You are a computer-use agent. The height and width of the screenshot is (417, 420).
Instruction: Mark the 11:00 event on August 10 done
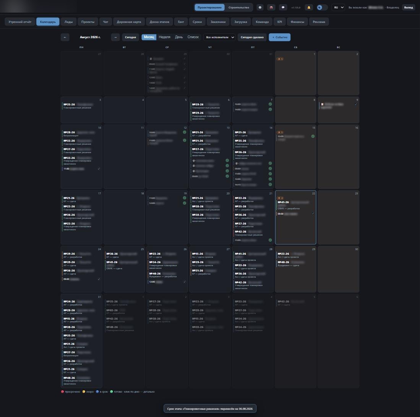pyautogui.click(x=99, y=169)
